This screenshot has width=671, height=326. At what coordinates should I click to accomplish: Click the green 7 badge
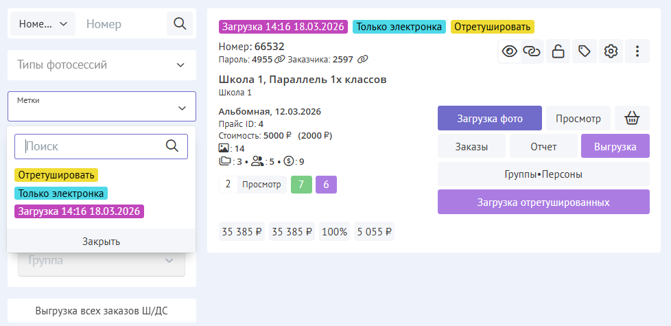click(x=301, y=185)
